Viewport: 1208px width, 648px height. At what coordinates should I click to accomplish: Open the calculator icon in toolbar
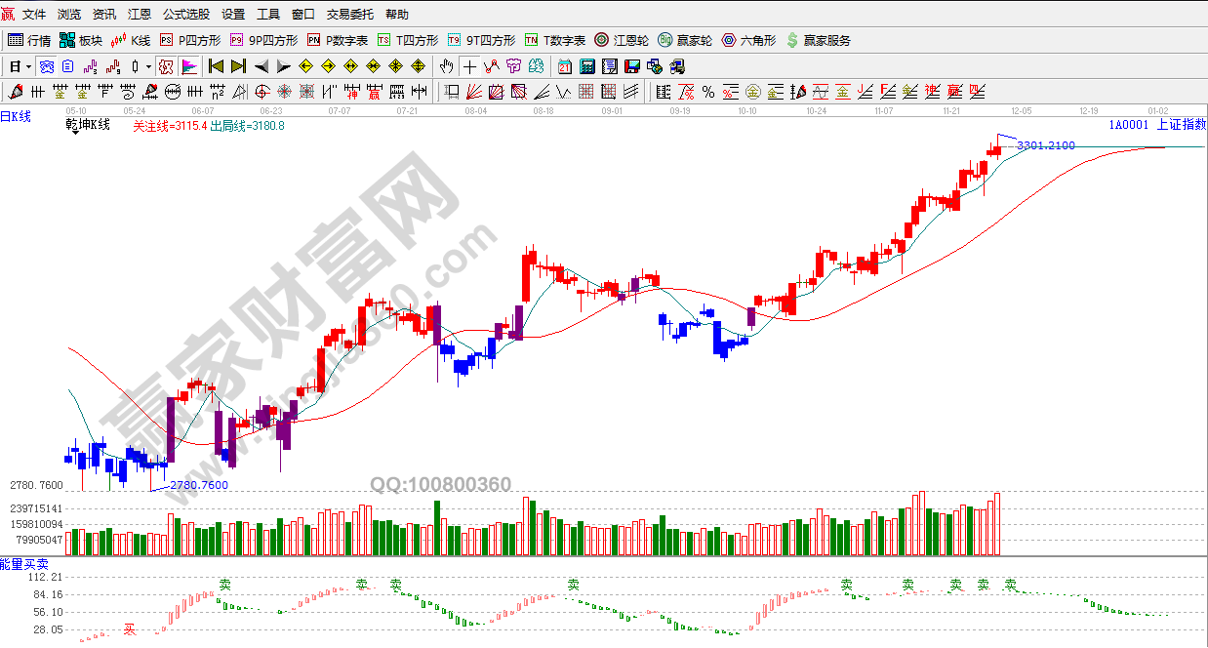point(587,66)
